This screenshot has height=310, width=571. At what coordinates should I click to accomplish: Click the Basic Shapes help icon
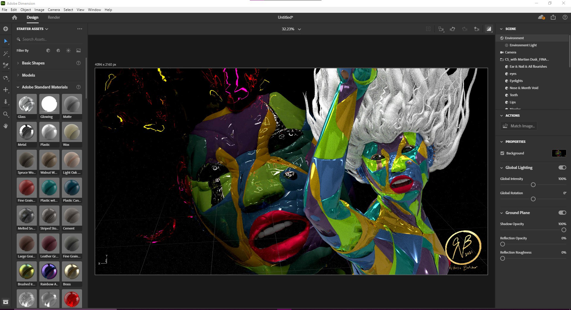click(x=79, y=63)
